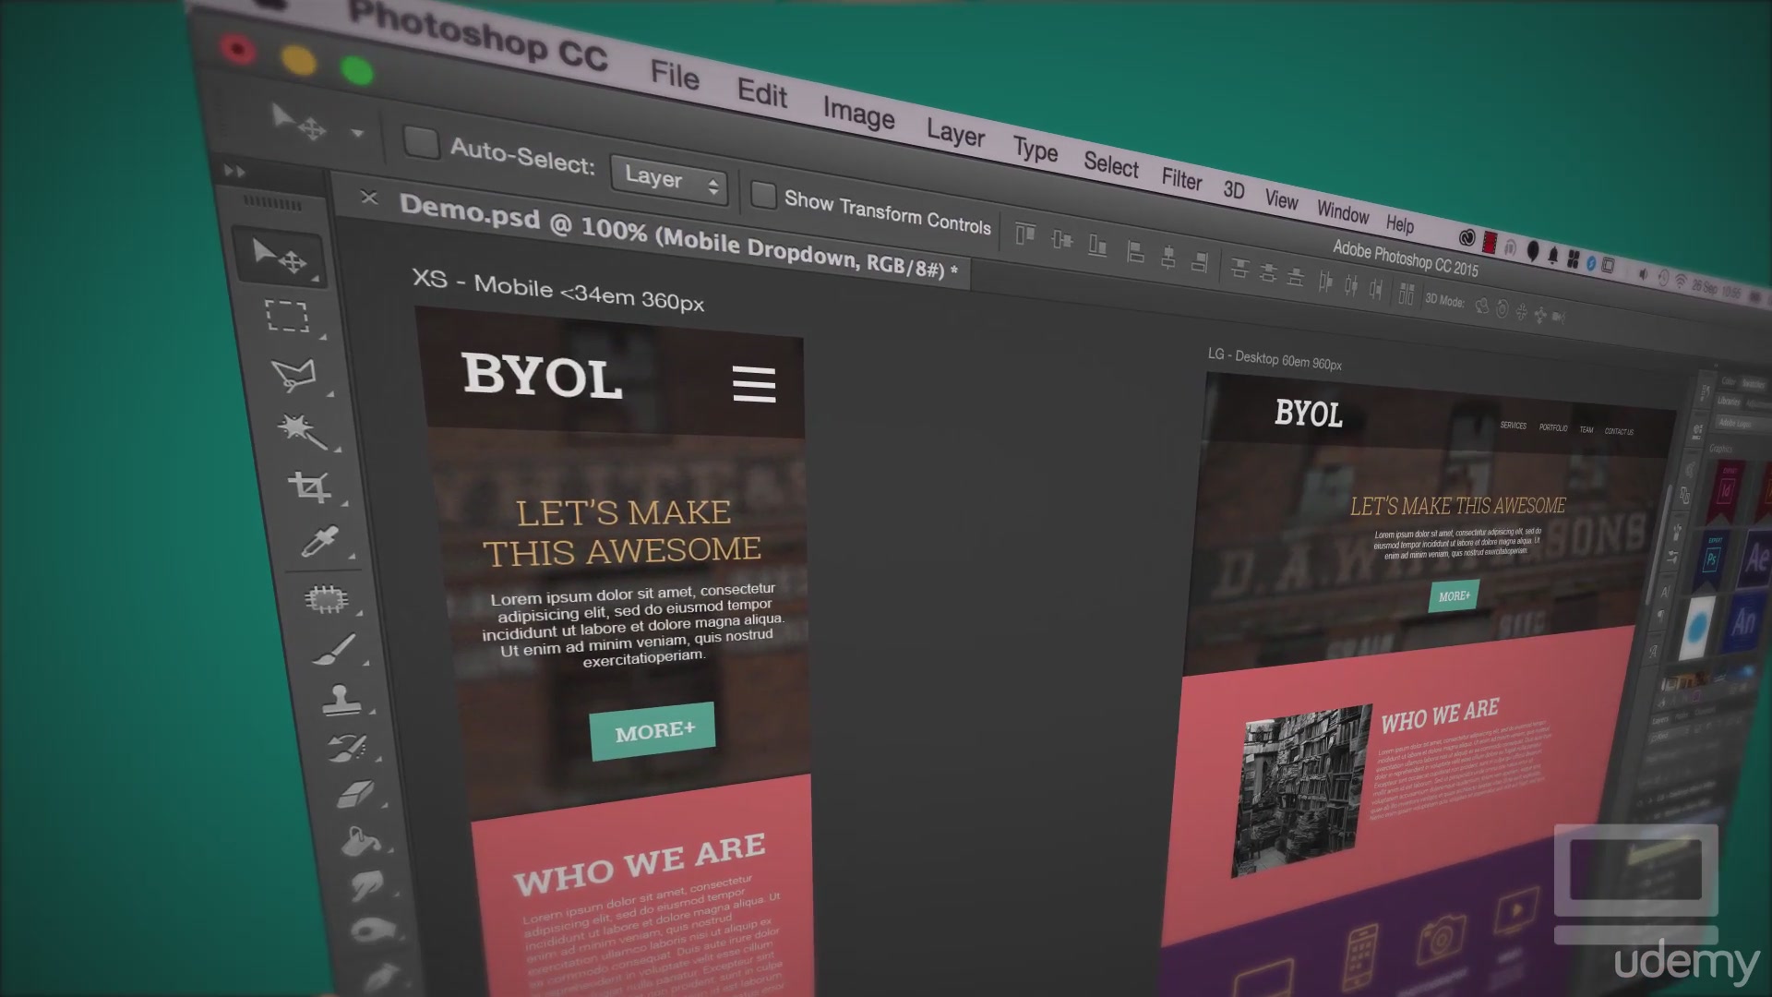The image size is (1772, 997).
Task: Open the Filter menu
Action: [1181, 178]
